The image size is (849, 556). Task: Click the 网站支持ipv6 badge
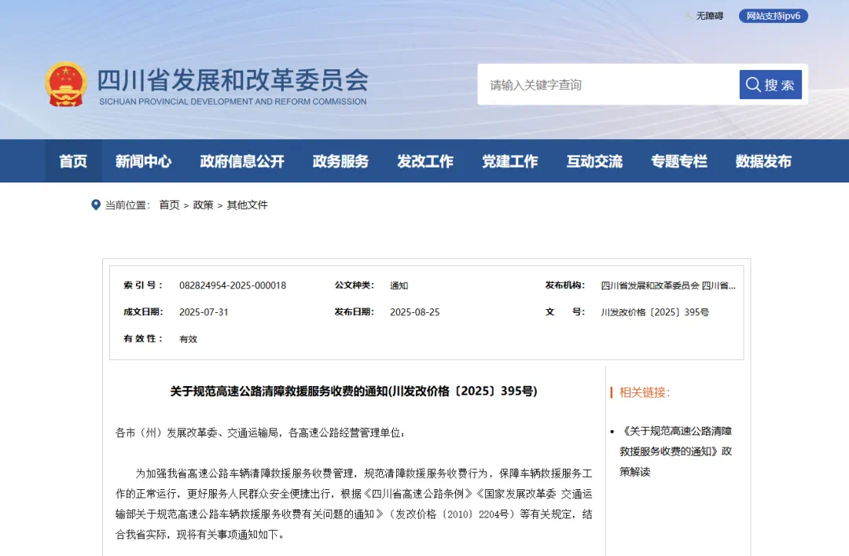coord(773,16)
